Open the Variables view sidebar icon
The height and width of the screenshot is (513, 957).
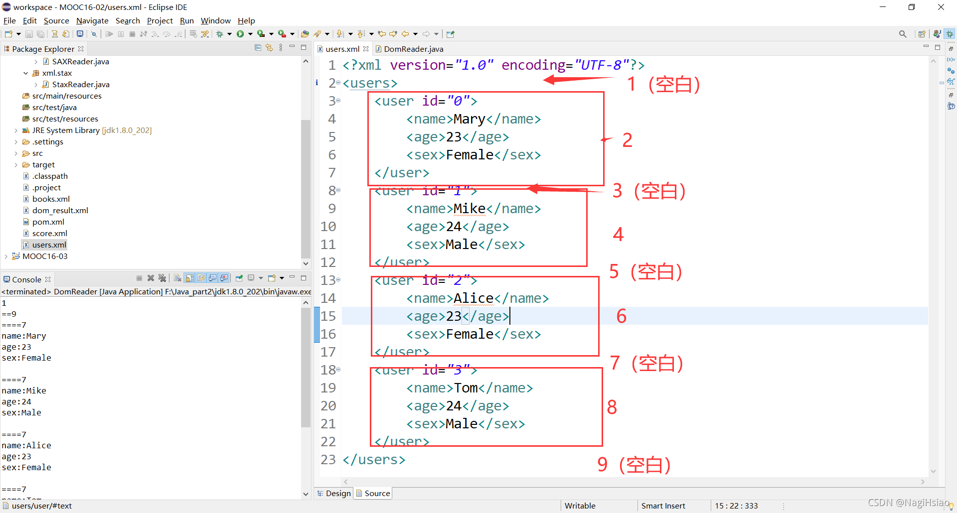pos(951,59)
